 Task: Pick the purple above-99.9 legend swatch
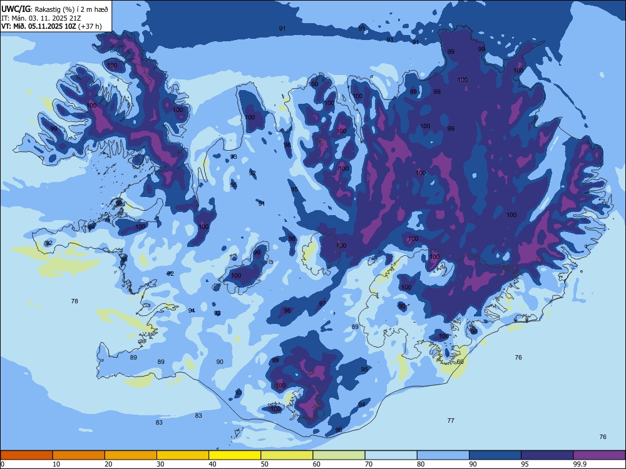599,455
